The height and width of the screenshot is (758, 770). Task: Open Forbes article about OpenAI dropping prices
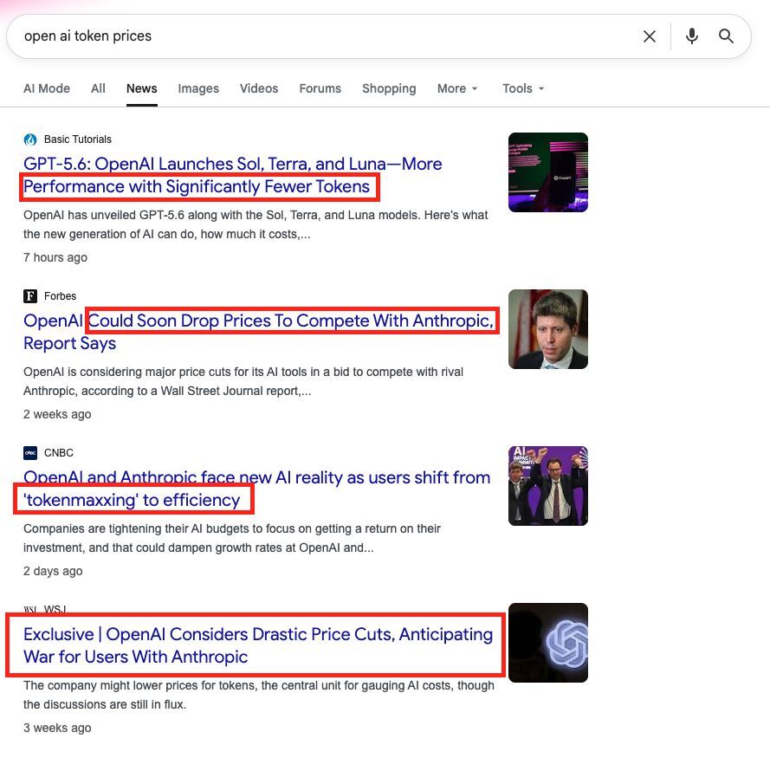259,332
